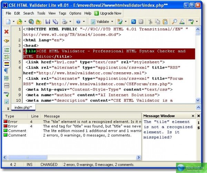Toggle the colored highlight bars sidebar icon

(7, 64)
